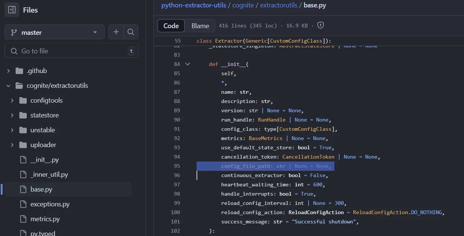The image size is (464, 236).
Task: Go to the cognite breadcrumb folder
Action: 243,5
